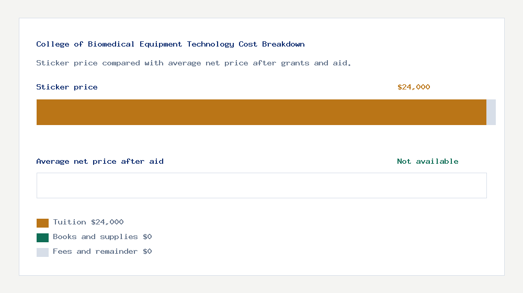This screenshot has width=523, height=293.
Task: Select the "Books and supplies $0" legend label
Action: click(x=103, y=237)
